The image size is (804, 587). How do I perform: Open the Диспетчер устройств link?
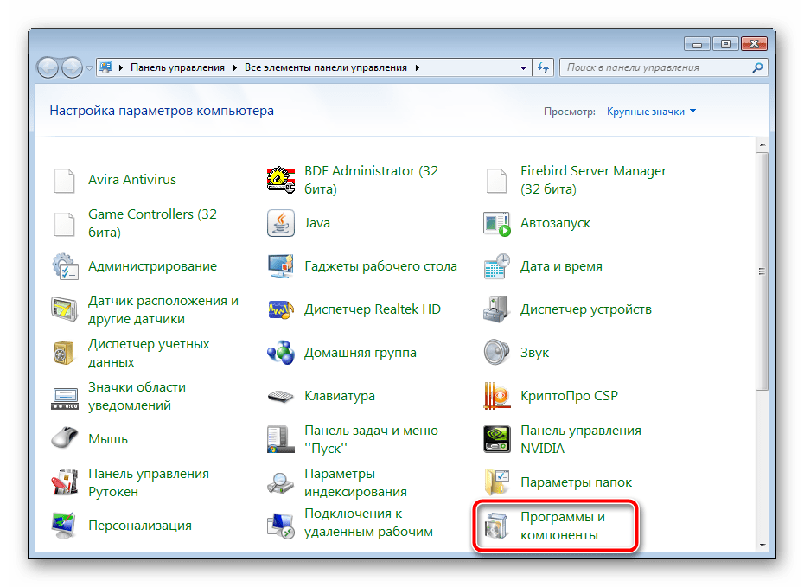pyautogui.click(x=585, y=309)
